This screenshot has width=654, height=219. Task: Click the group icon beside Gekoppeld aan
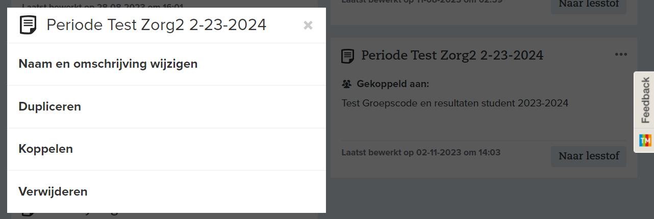(347, 84)
